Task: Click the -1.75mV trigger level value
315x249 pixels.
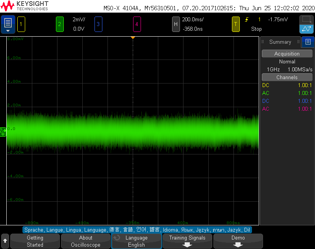Action: [x=278, y=19]
